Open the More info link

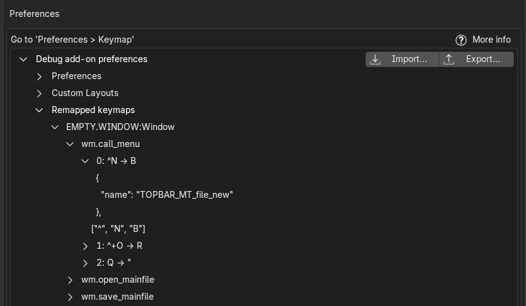[491, 40]
